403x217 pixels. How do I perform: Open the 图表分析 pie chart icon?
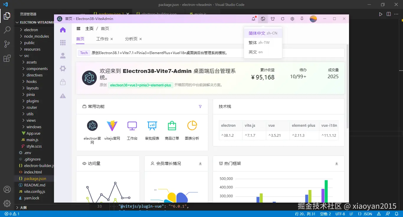click(192, 126)
